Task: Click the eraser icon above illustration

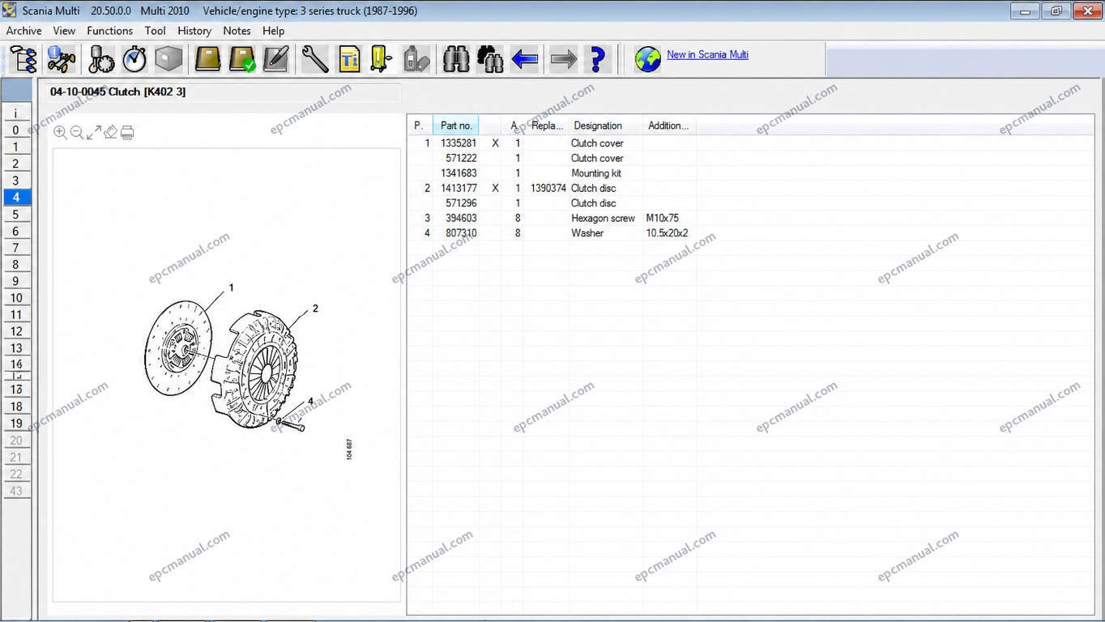Action: [111, 132]
